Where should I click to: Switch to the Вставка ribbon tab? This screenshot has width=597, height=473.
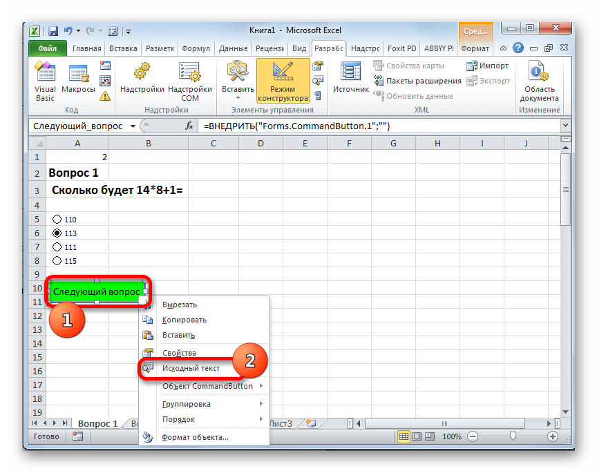pos(123,48)
